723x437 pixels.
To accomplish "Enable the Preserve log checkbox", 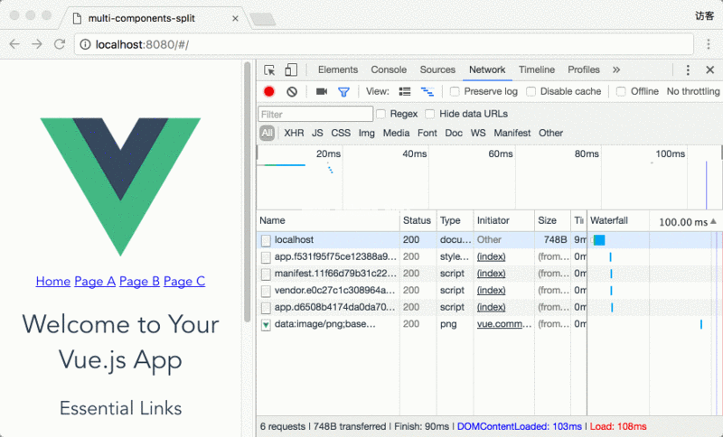I will tap(455, 91).
